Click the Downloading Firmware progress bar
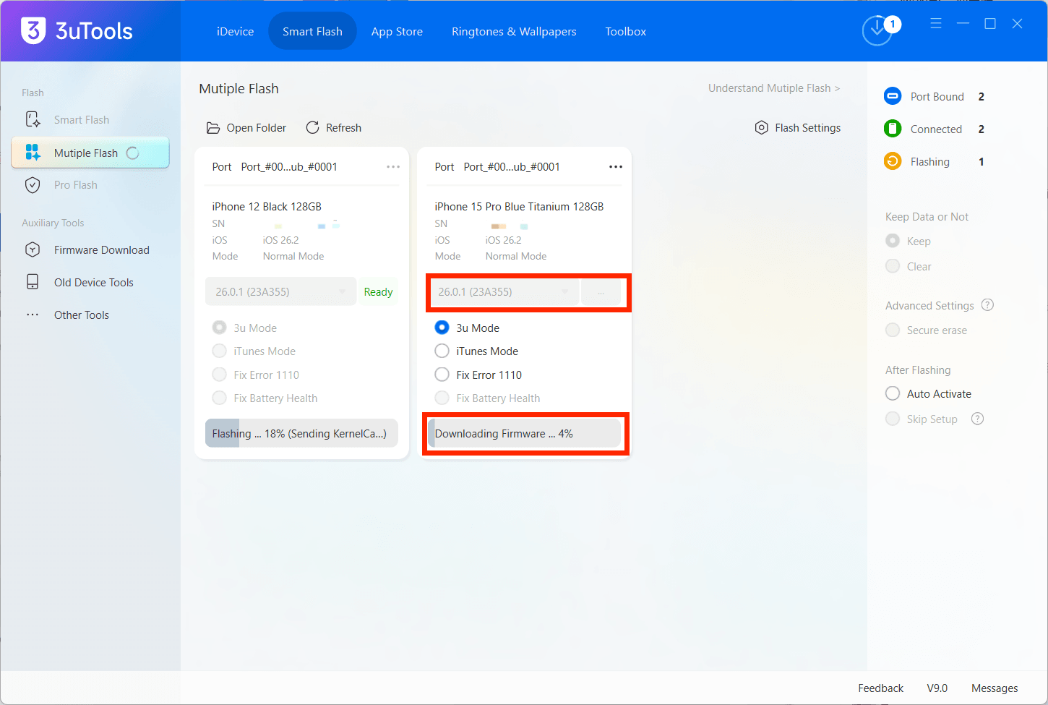This screenshot has width=1048, height=705. click(525, 433)
